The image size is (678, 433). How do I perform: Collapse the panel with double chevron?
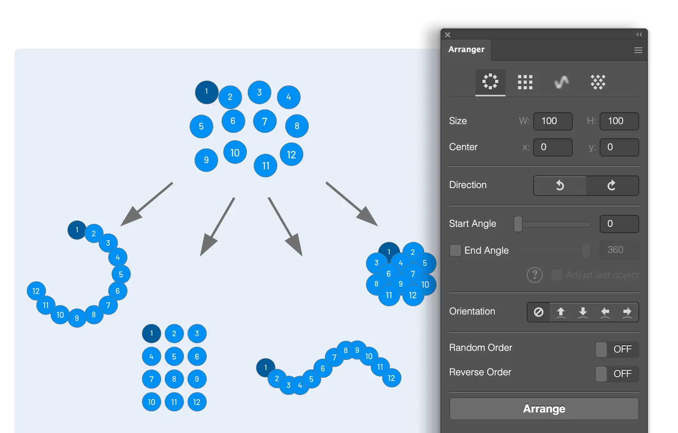coord(639,34)
